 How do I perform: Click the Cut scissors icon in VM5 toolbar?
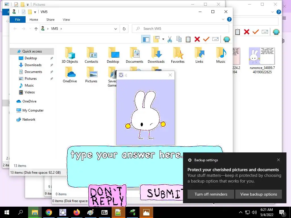click(x=170, y=39)
